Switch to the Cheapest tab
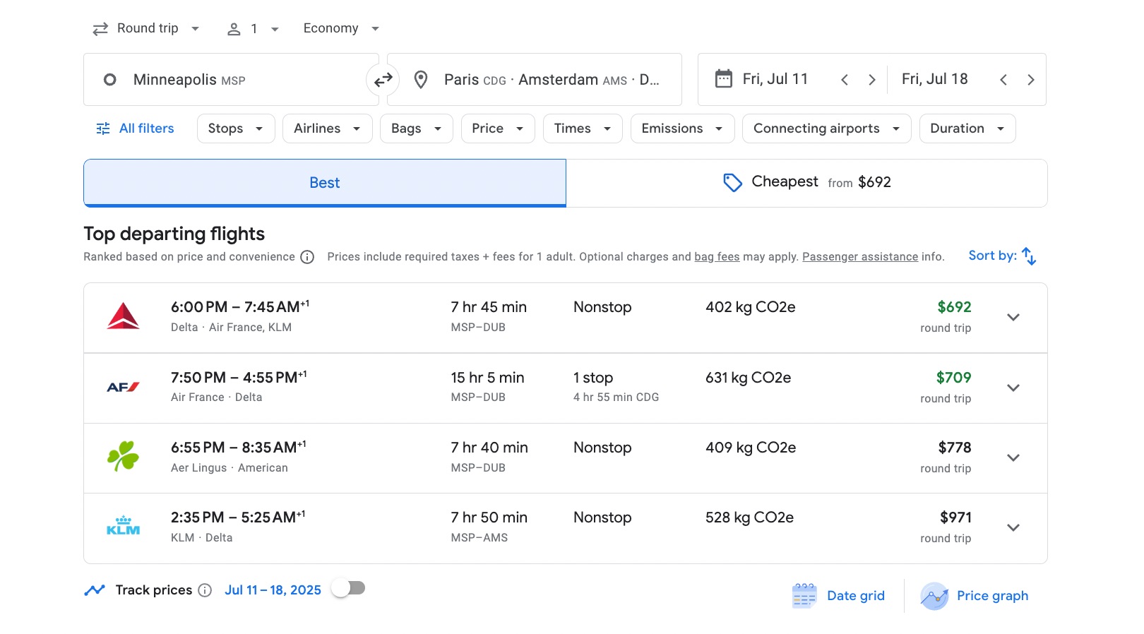 click(x=806, y=183)
